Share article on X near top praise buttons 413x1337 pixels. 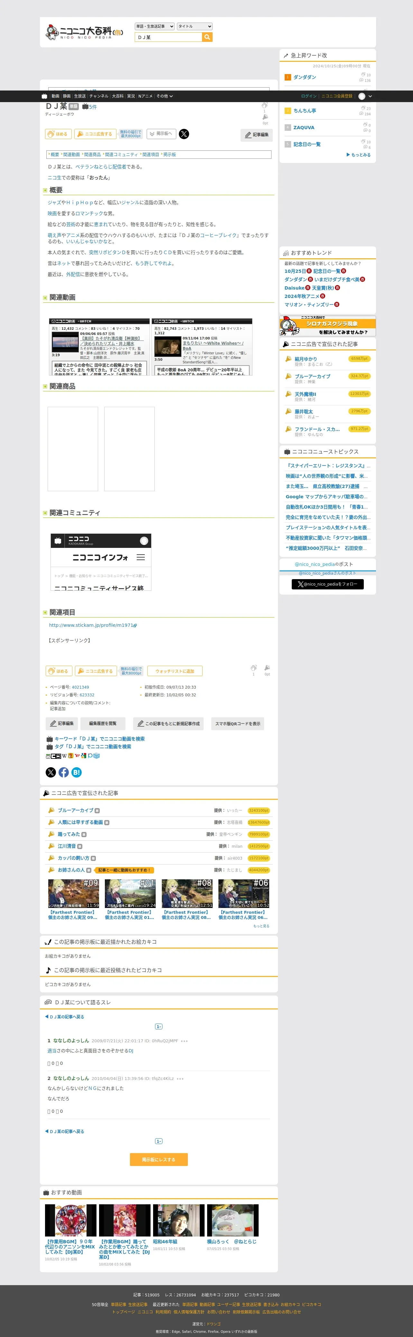pos(184,134)
